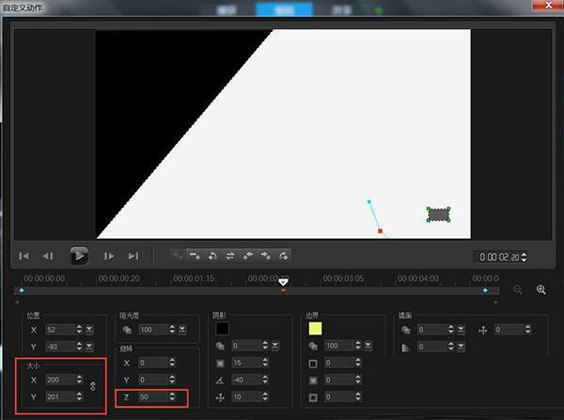Select the cyan motion path node
Screen dimensions: 564x420
coord(368,201)
